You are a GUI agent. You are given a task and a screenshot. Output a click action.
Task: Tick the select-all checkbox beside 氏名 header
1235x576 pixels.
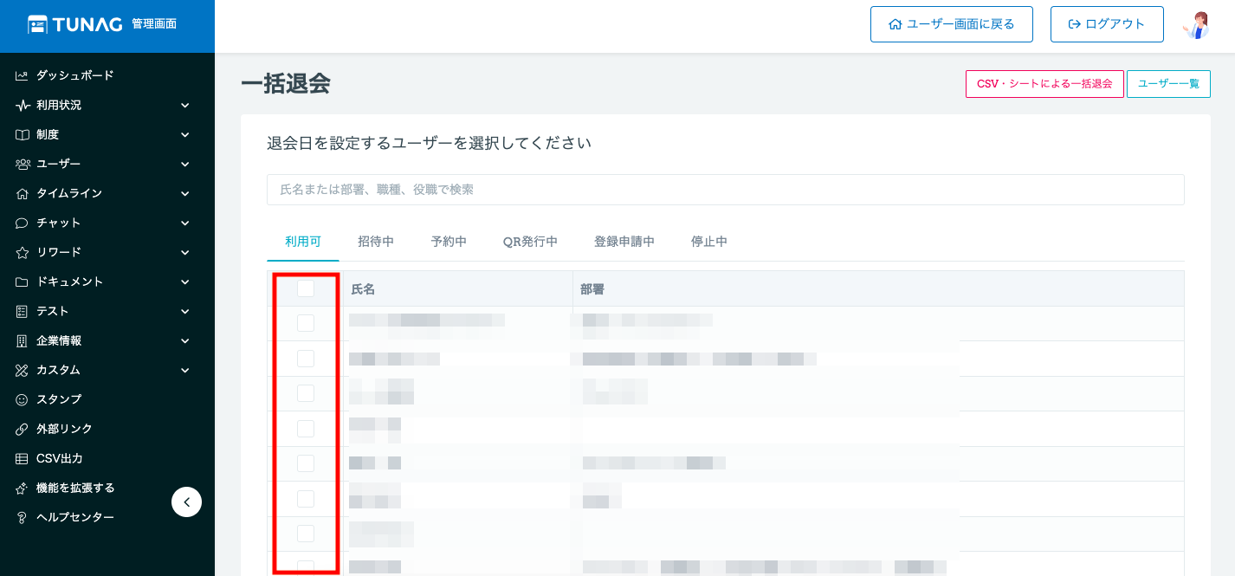click(306, 288)
